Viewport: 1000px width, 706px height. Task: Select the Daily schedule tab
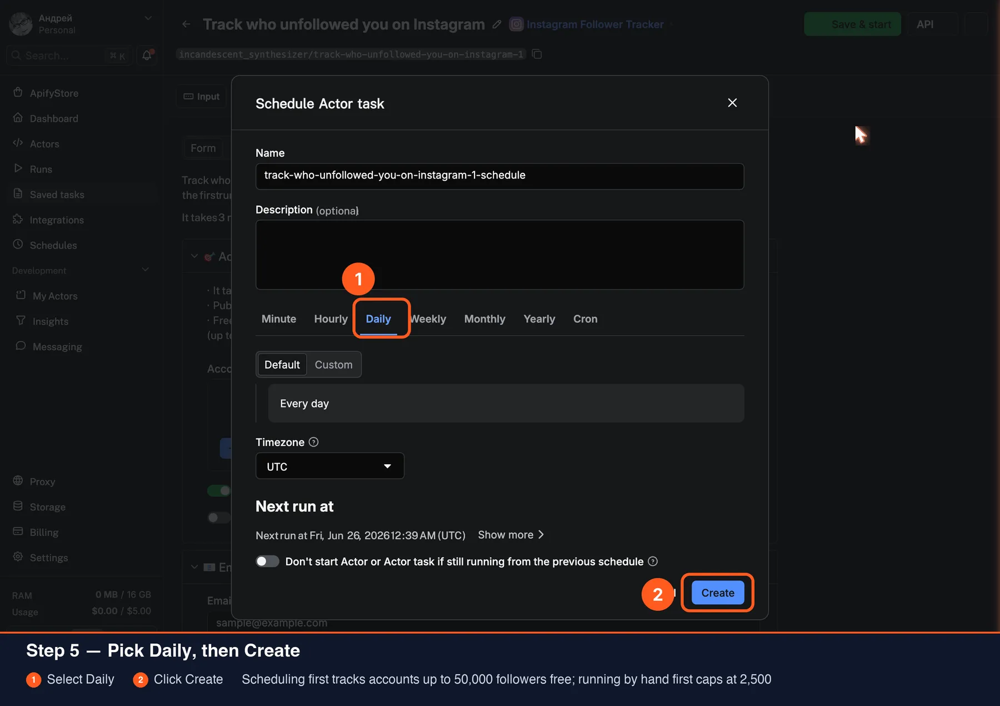(378, 319)
